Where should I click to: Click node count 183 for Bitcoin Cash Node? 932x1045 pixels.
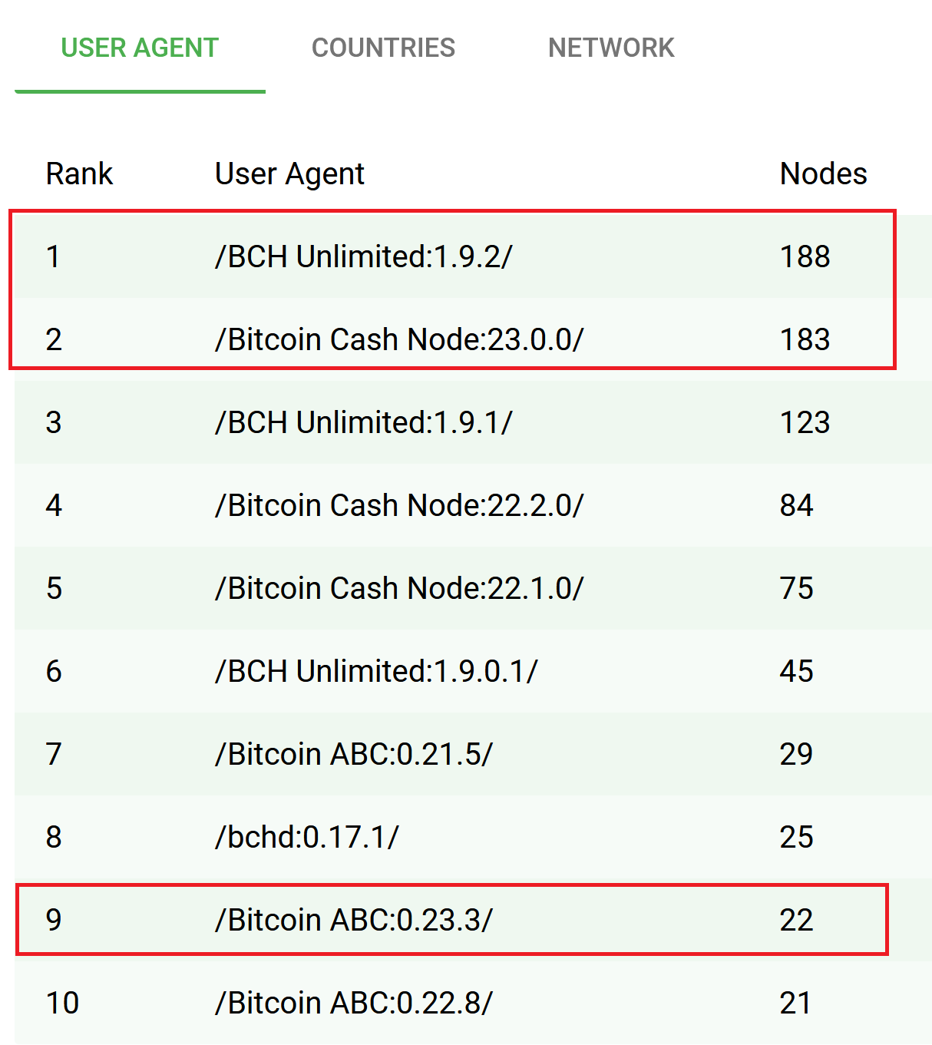[805, 339]
